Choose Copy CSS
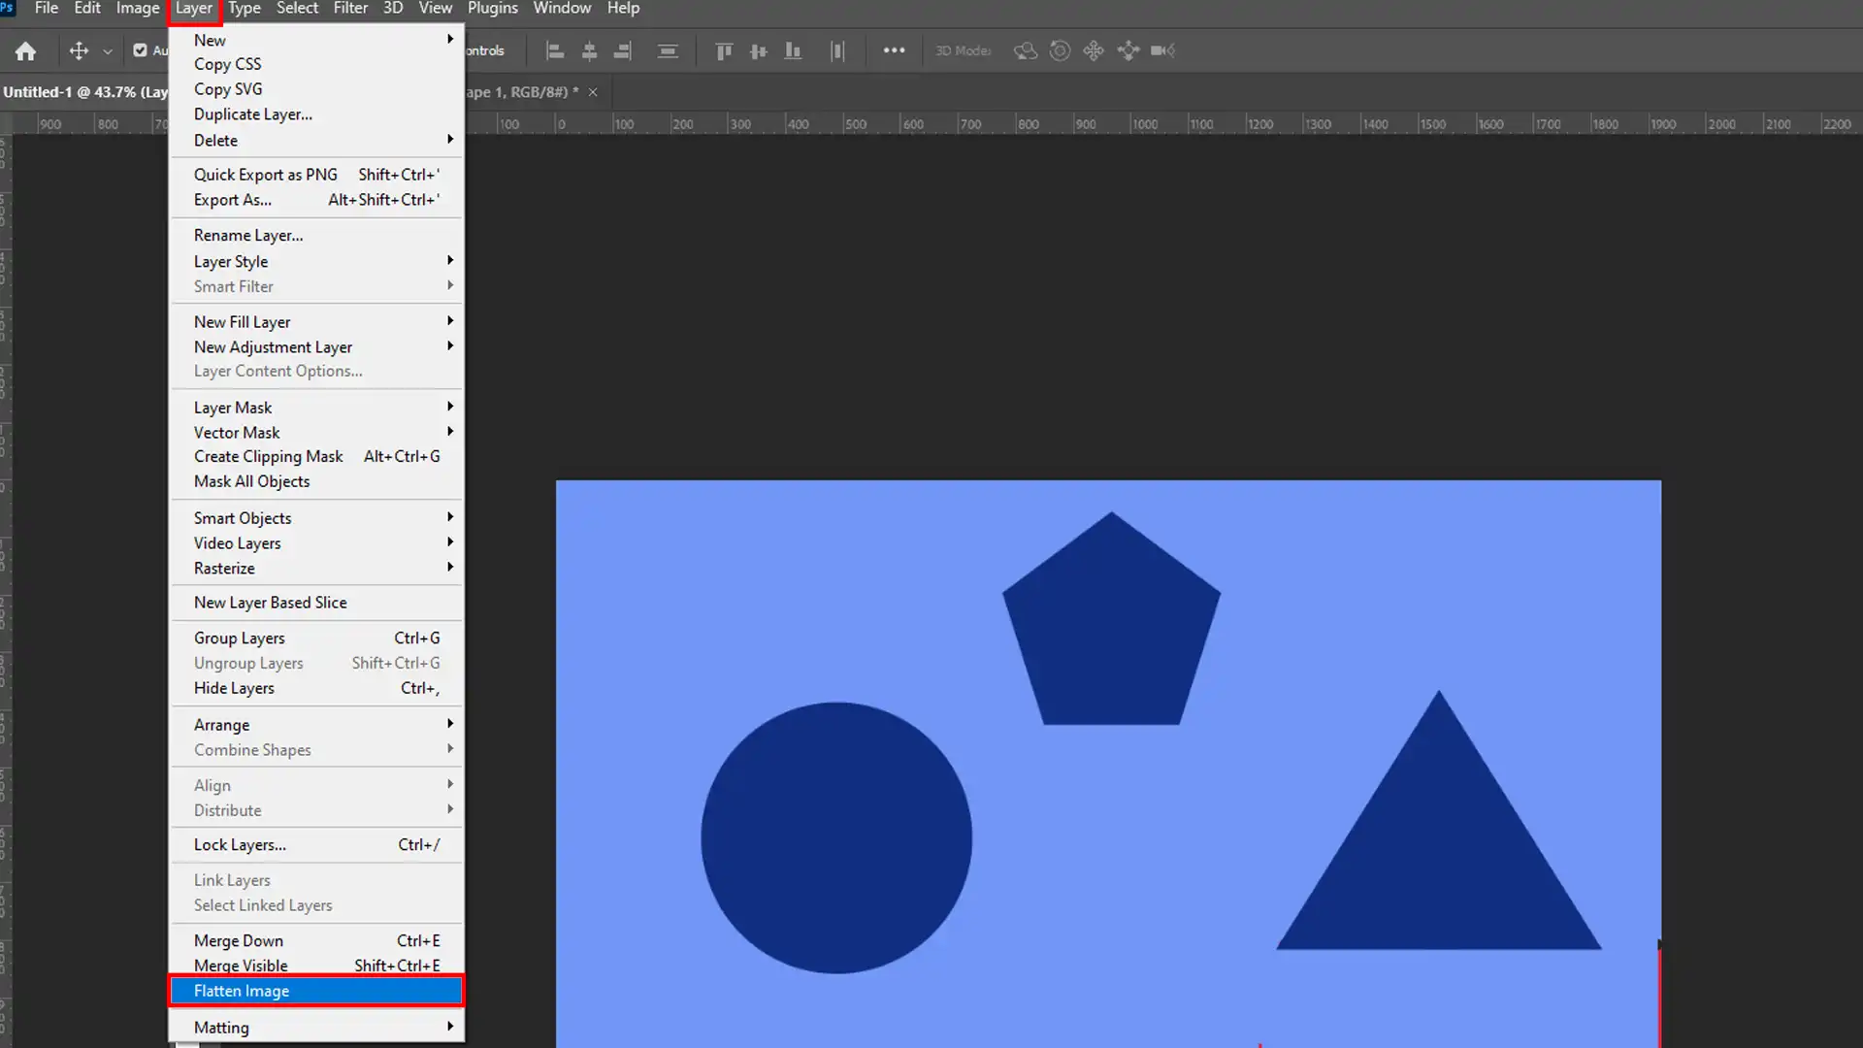This screenshot has height=1048, width=1863. (316, 64)
